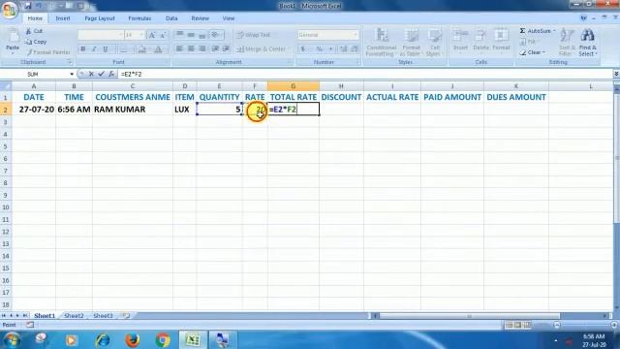Apply borders to cell
The image size is (620, 349).
pyautogui.click(x=124, y=49)
